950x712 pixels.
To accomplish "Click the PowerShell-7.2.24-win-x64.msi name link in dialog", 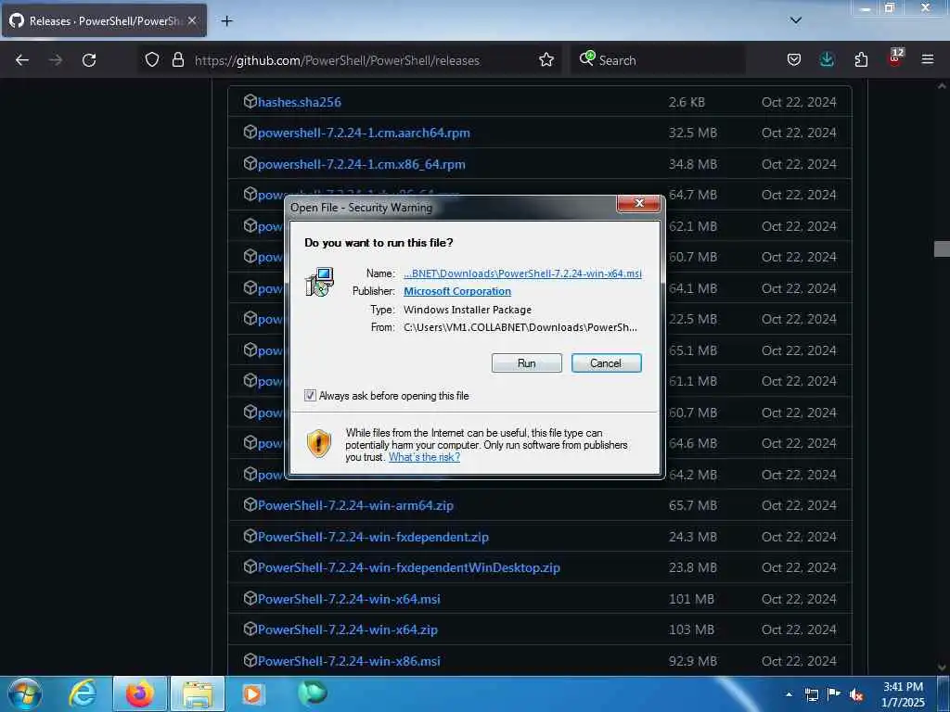I will pos(522,273).
